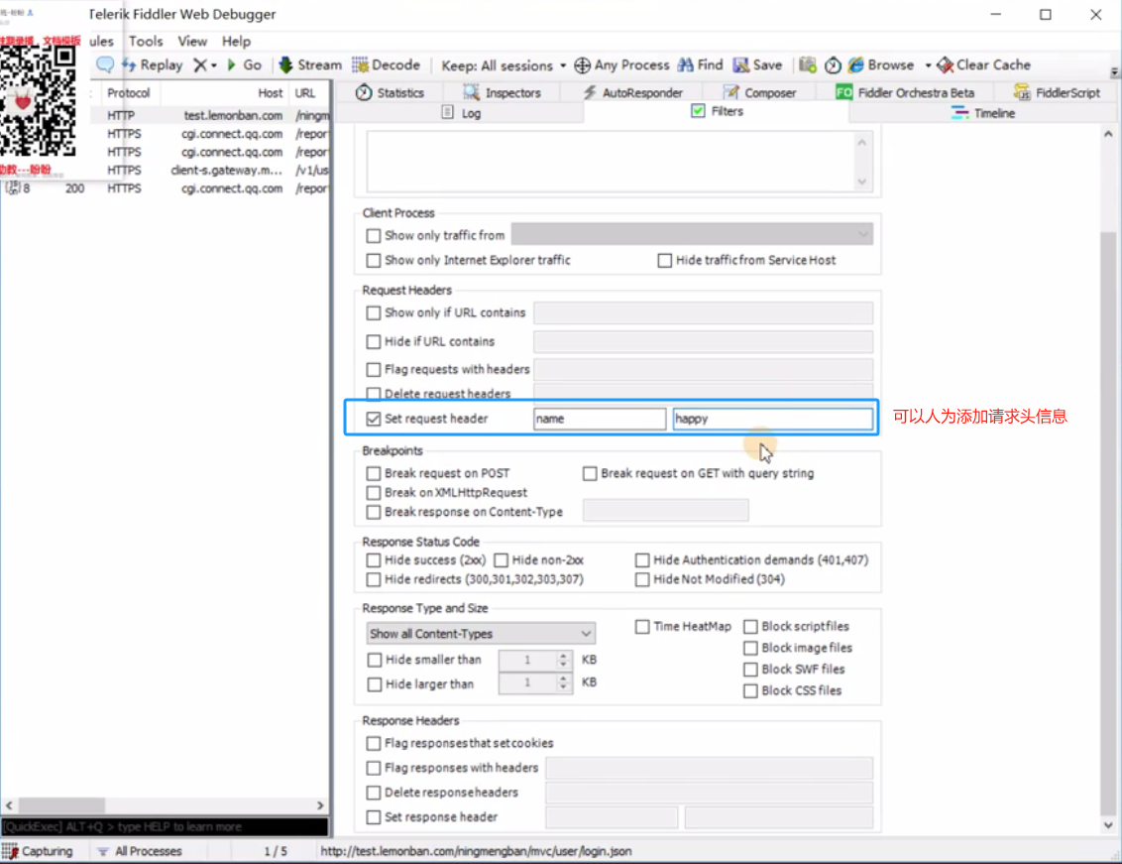Viewport: 1122px width, 864px height.
Task: Click the timer clock toolbar icon
Action: coord(833,65)
